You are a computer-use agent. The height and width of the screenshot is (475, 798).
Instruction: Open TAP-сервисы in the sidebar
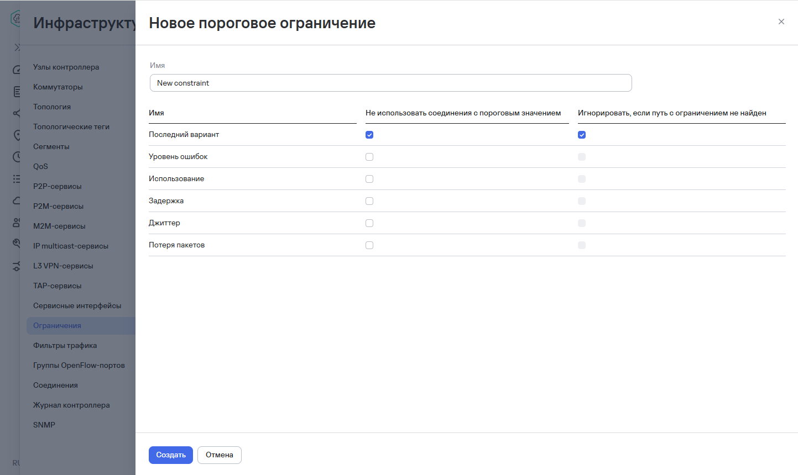tap(58, 286)
